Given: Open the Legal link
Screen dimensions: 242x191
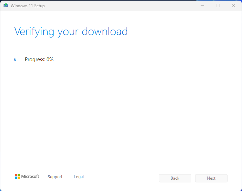Looking at the screenshot, I should pos(79,177).
